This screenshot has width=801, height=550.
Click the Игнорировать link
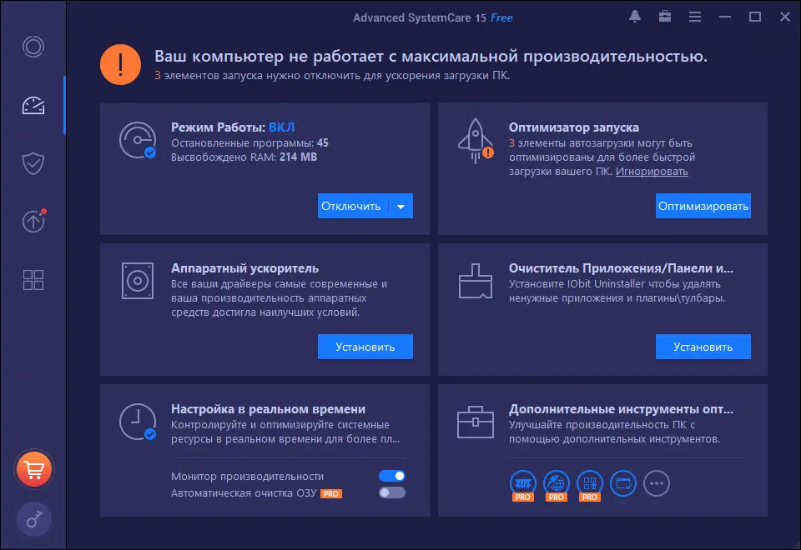coord(652,172)
